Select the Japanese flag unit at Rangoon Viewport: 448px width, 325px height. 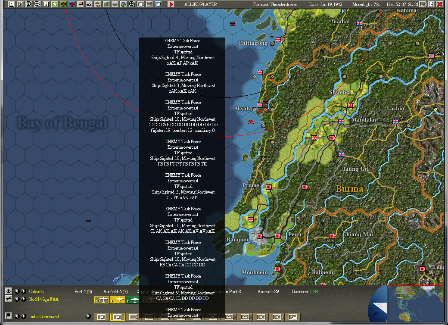pos(260,236)
